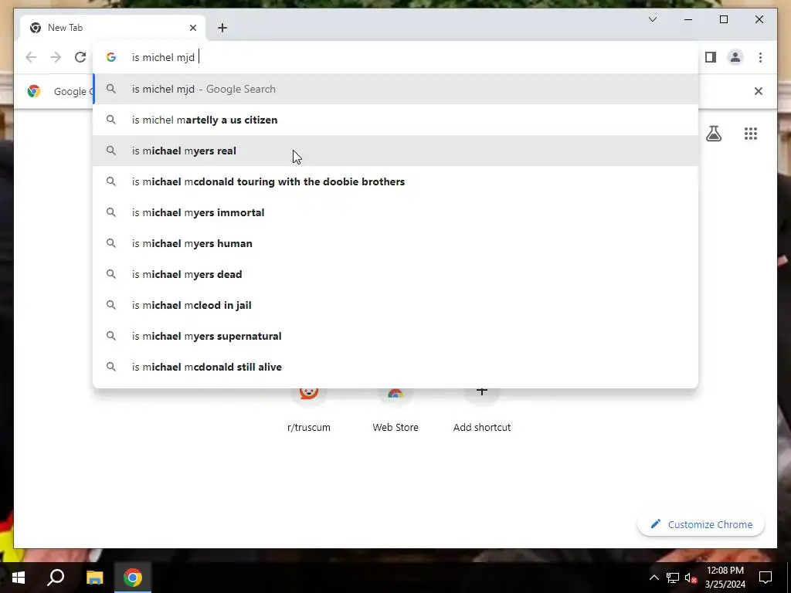Screen dimensions: 791x593
Task: Select 'is michel mjd - Google Search' suggestion
Action: [x=395, y=90]
